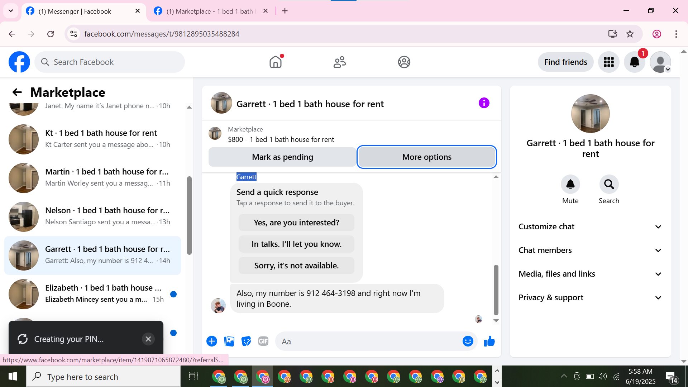Open more actions plus icon in composer
Viewport: 688px width, 387px height.
tap(212, 341)
